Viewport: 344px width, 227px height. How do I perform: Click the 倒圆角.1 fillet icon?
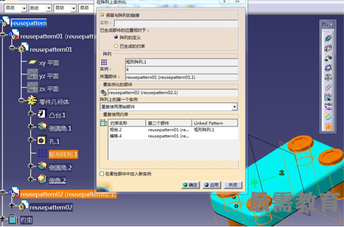tap(42, 126)
